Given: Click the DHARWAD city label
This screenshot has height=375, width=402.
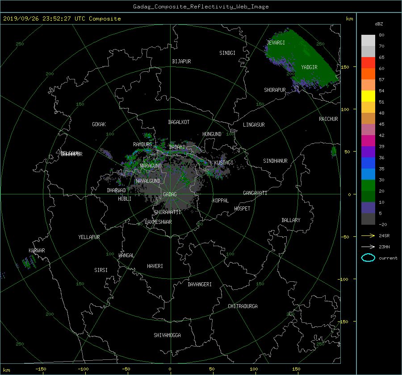Looking at the screenshot, I should [x=117, y=190].
